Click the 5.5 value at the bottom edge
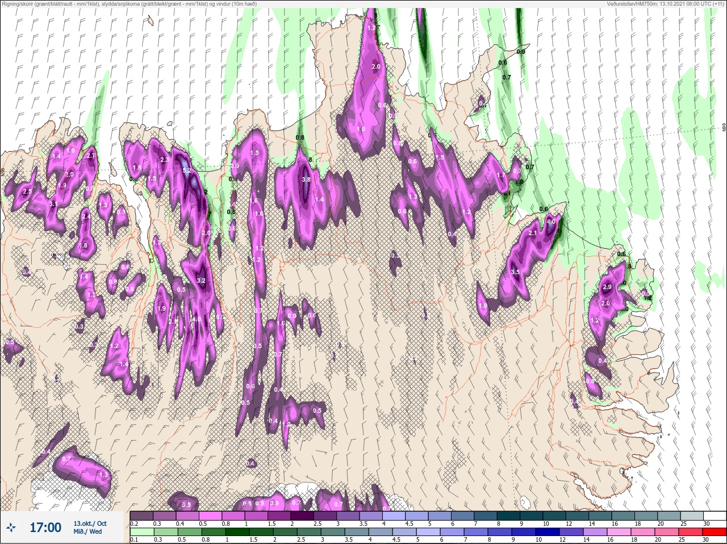The image size is (727, 544). (x=186, y=505)
